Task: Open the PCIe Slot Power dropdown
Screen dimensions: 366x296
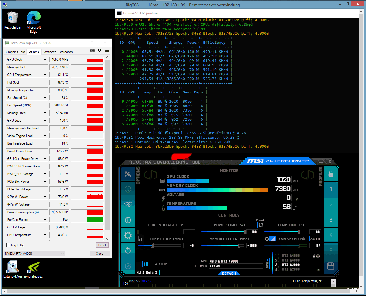Action: tap(45, 182)
